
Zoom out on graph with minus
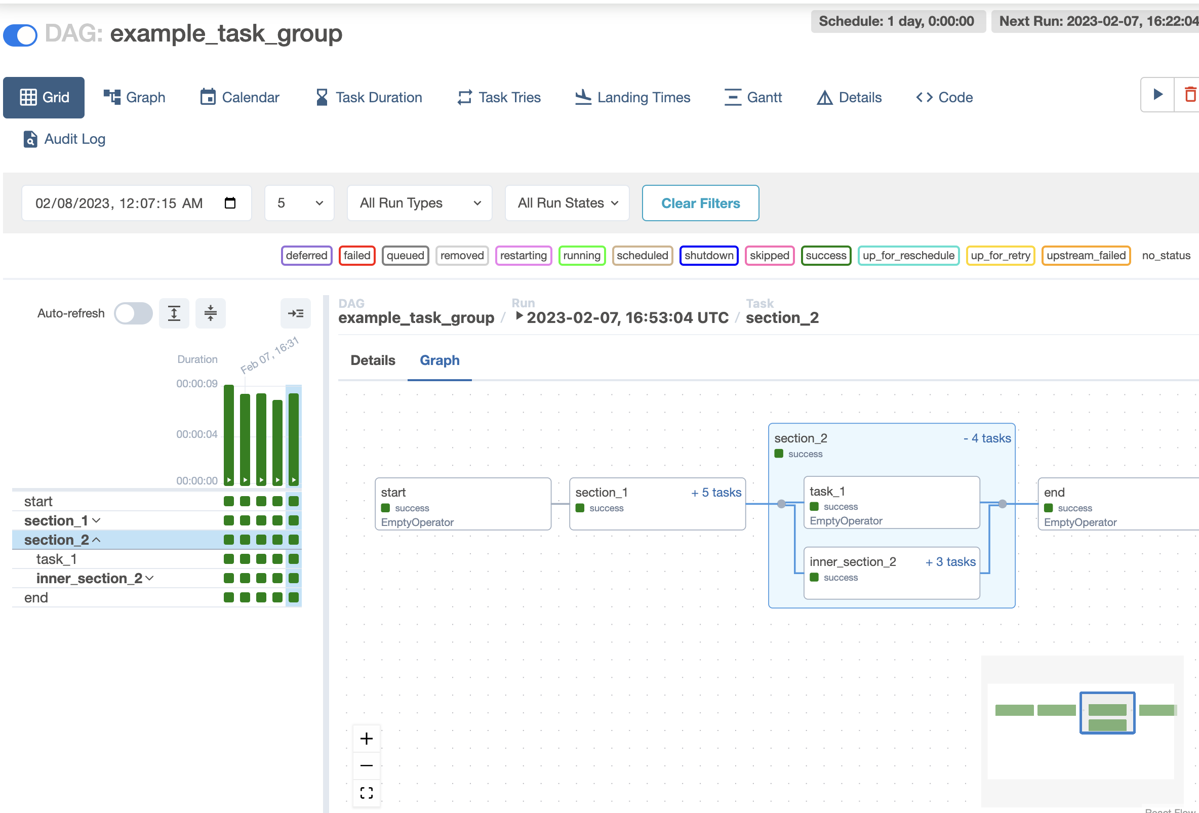(366, 765)
